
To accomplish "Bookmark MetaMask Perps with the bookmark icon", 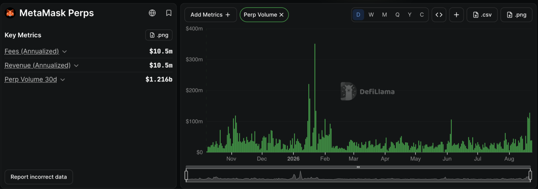I will tap(169, 13).
